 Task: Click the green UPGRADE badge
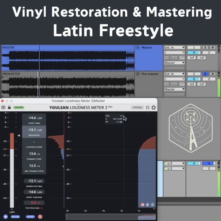pos(19,107)
